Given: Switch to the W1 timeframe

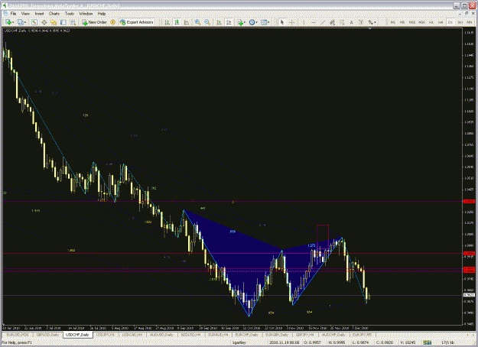Looking at the screenshot, I should click(x=460, y=22).
